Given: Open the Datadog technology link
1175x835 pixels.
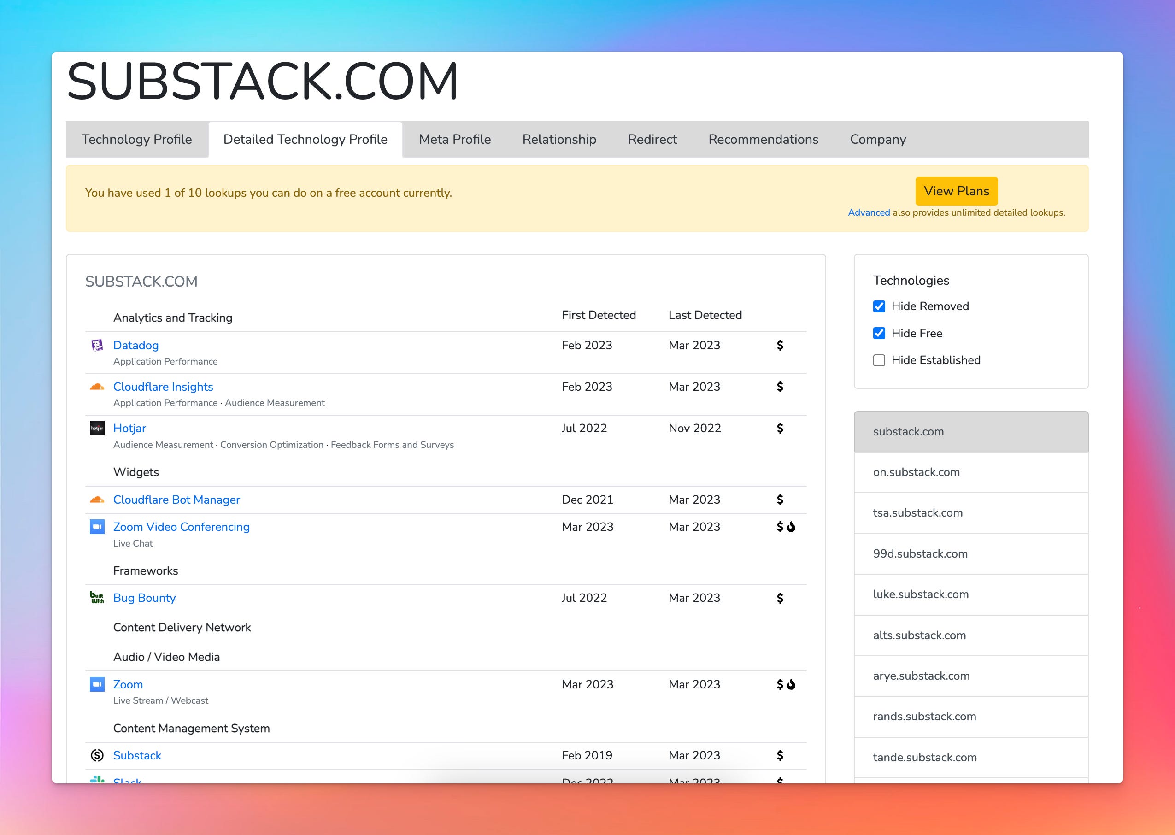Looking at the screenshot, I should [x=135, y=346].
